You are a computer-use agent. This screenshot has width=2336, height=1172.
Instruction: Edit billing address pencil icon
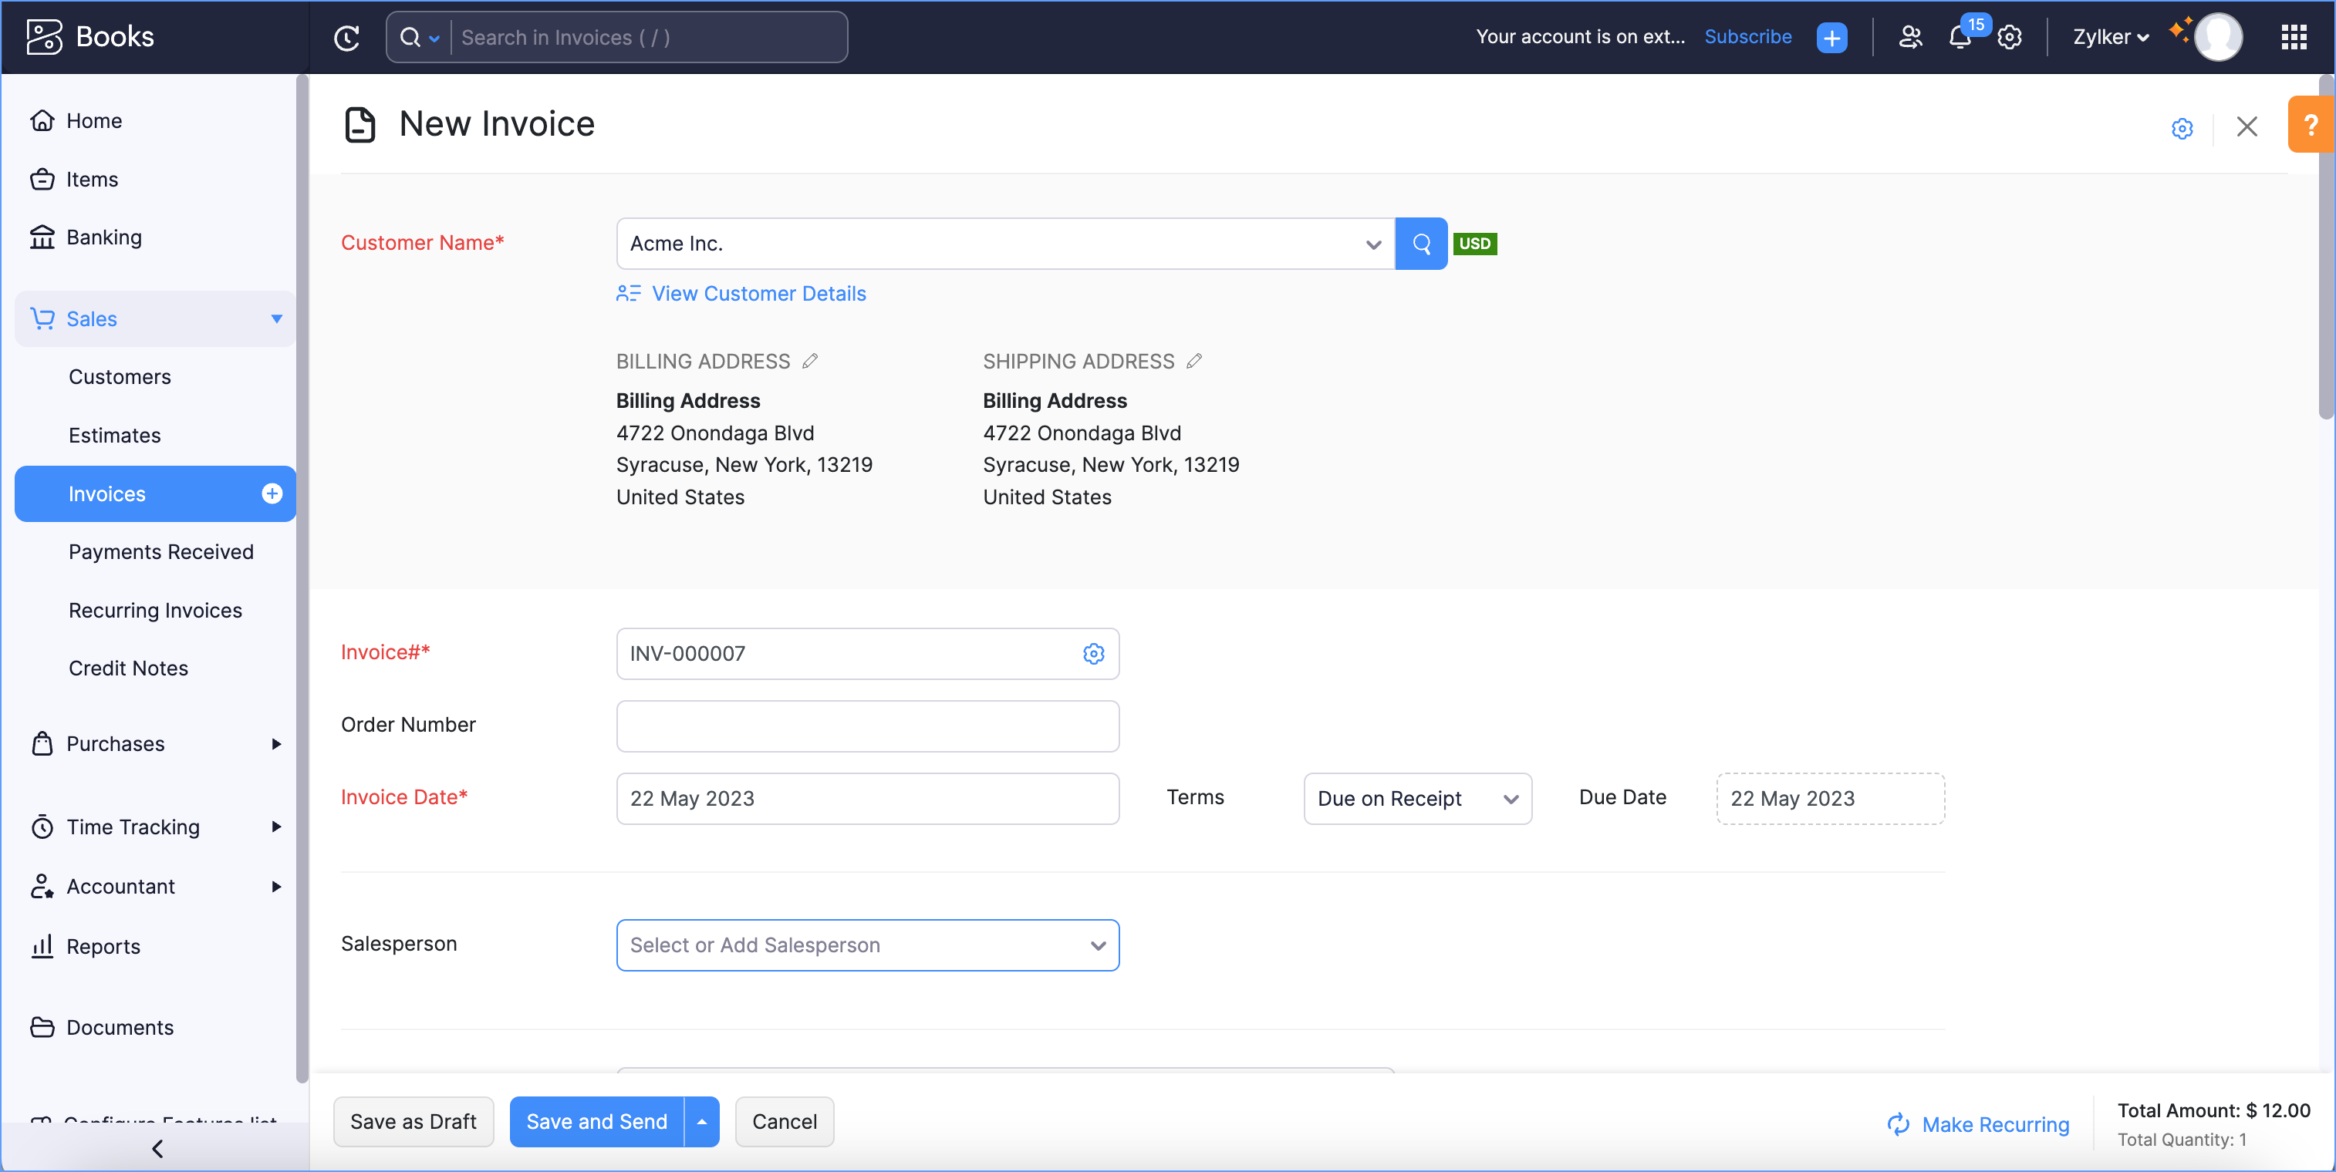pyautogui.click(x=811, y=361)
